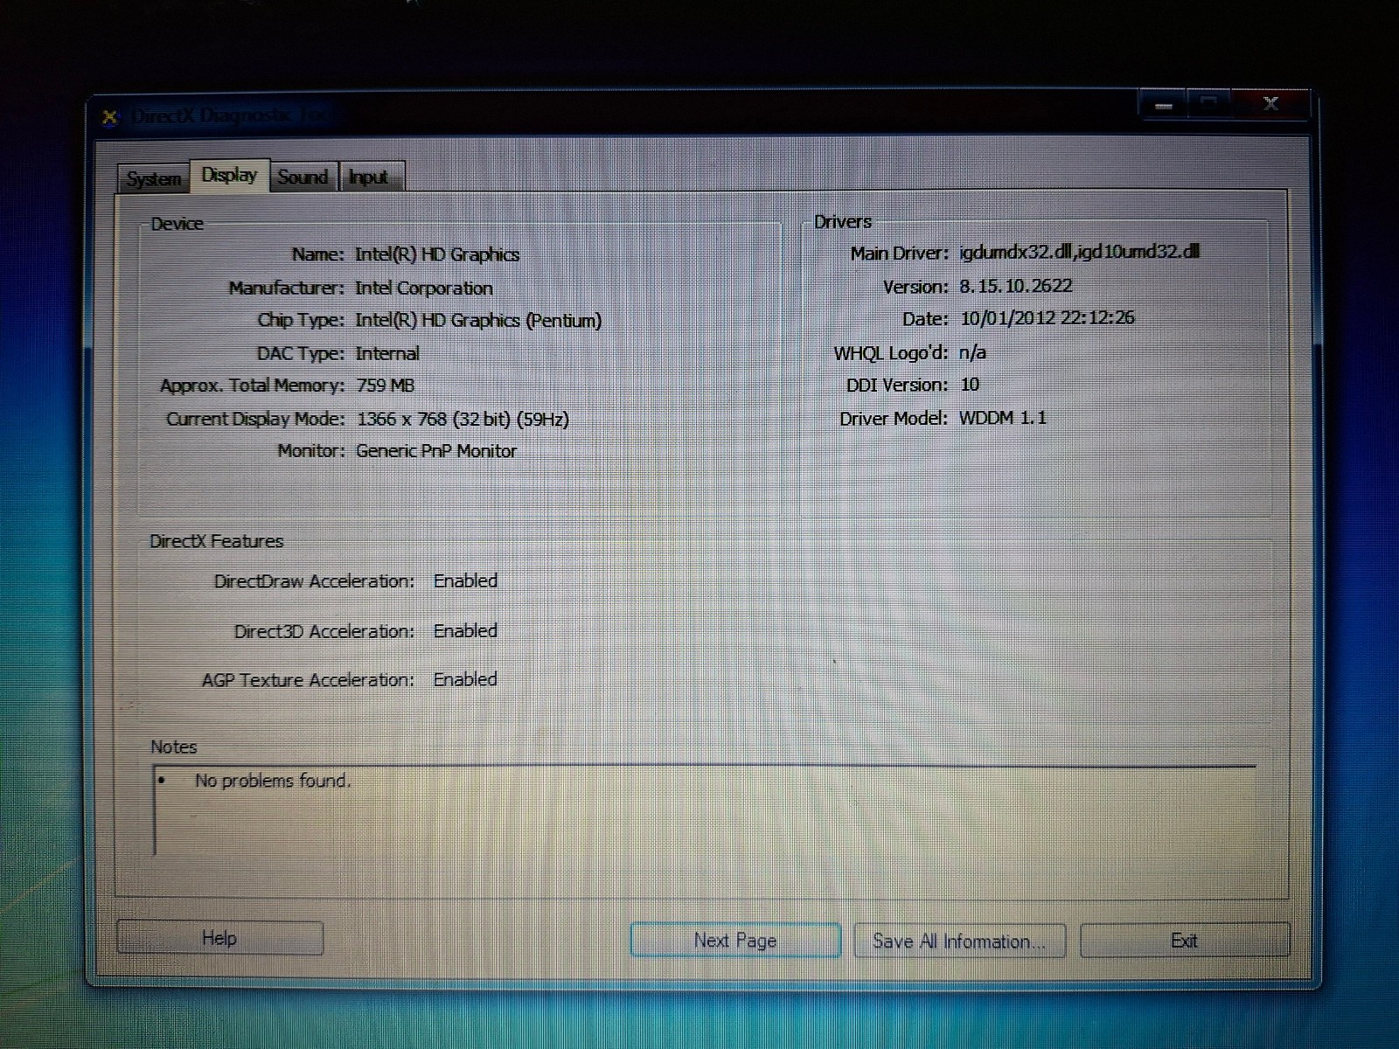The width and height of the screenshot is (1399, 1049).
Task: Click the DAC Type 'Internal' value
Action: tap(387, 353)
